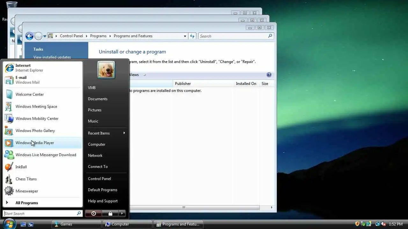Open shutdown options arrow menu

pyautogui.click(x=122, y=213)
